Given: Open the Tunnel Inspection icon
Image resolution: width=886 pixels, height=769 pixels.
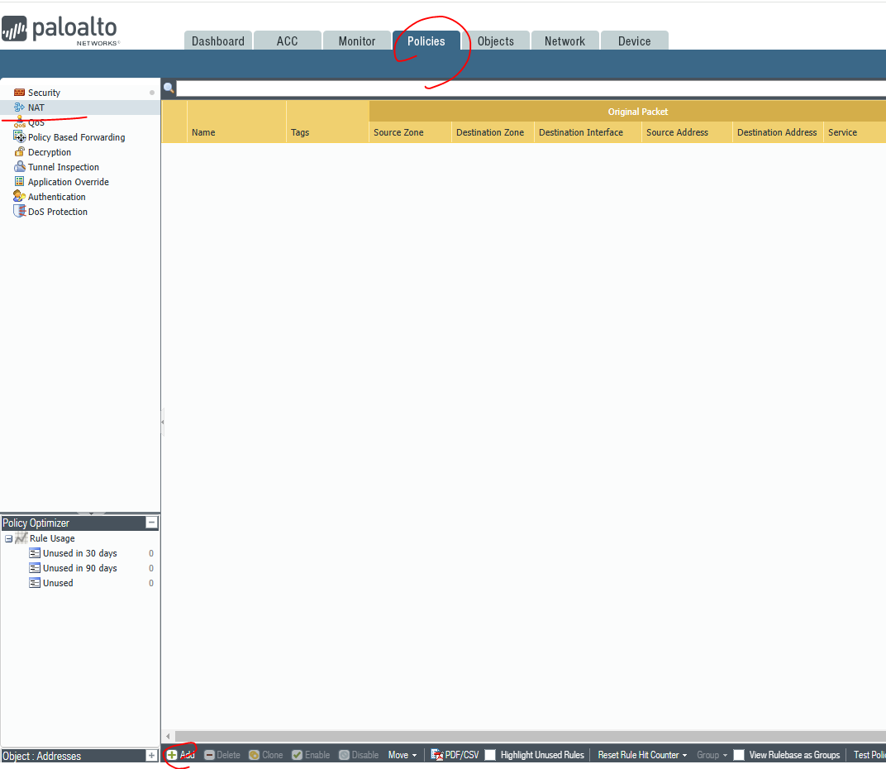Looking at the screenshot, I should 19,167.
